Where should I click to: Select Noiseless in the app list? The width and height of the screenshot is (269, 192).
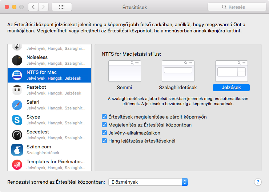49,60
